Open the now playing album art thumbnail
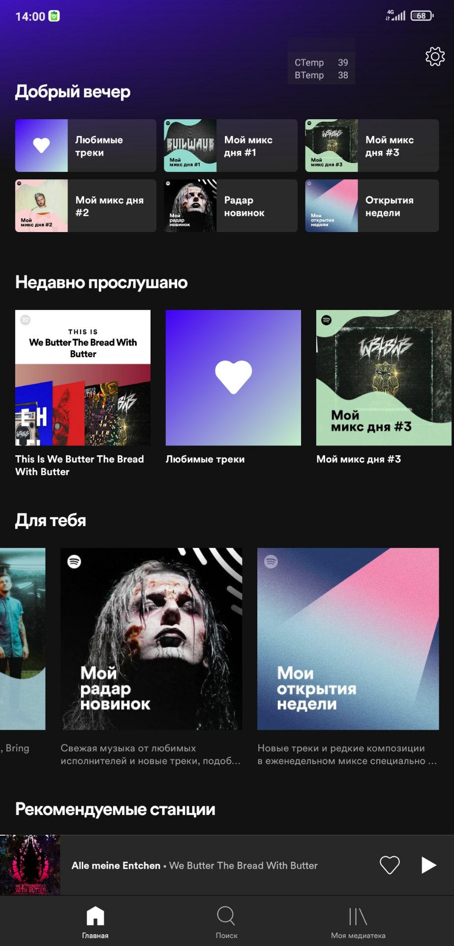 [x=30, y=865]
